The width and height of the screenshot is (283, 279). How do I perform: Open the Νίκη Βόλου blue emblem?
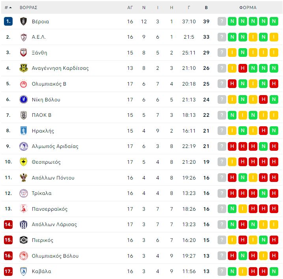24,99
